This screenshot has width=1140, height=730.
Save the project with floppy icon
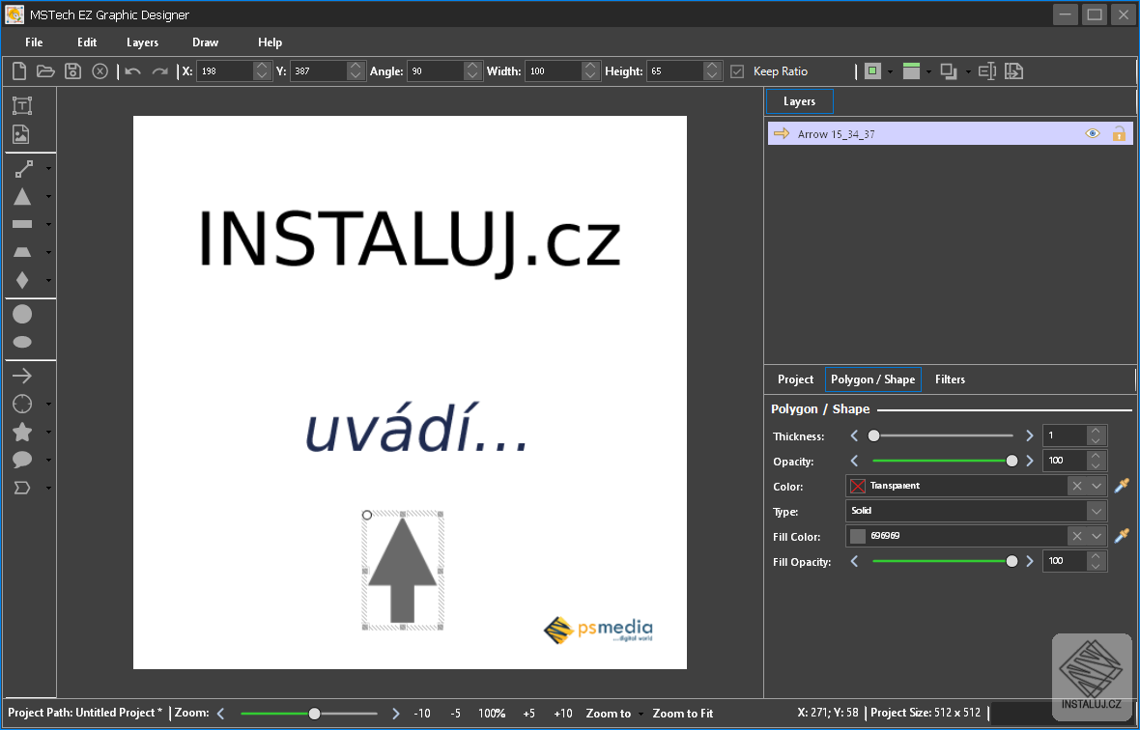(72, 71)
